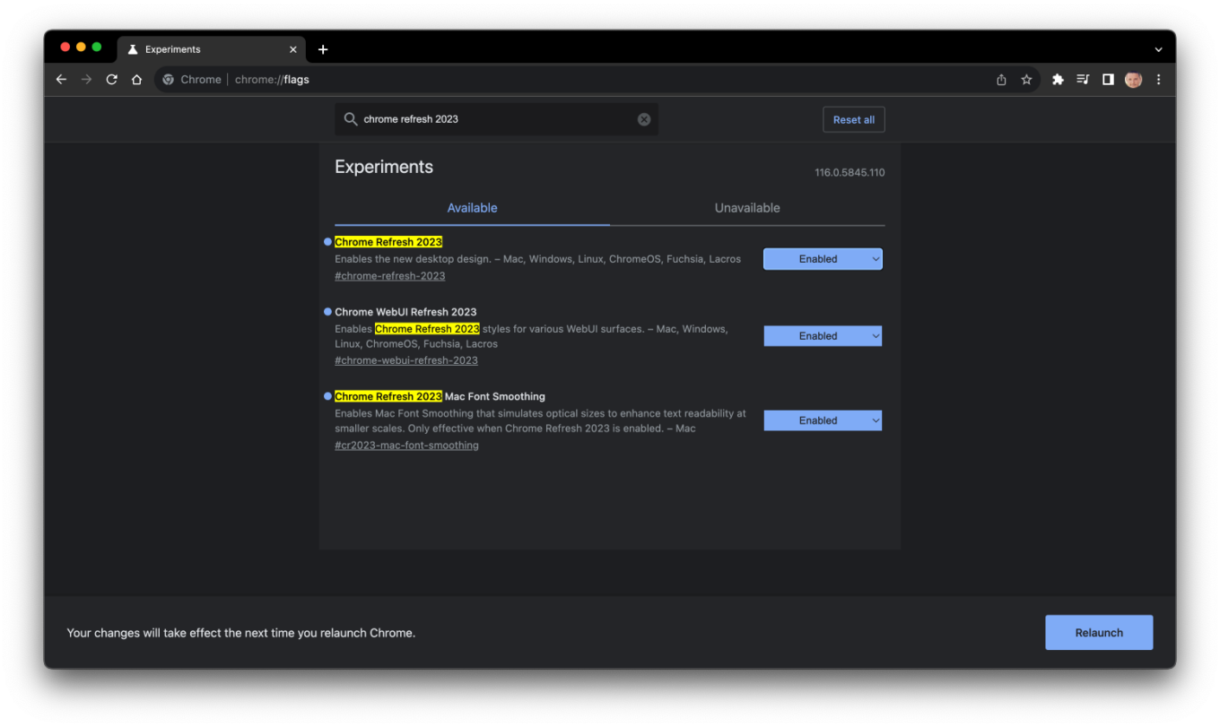Open tab search chevron
The height and width of the screenshot is (727, 1220).
point(1158,49)
